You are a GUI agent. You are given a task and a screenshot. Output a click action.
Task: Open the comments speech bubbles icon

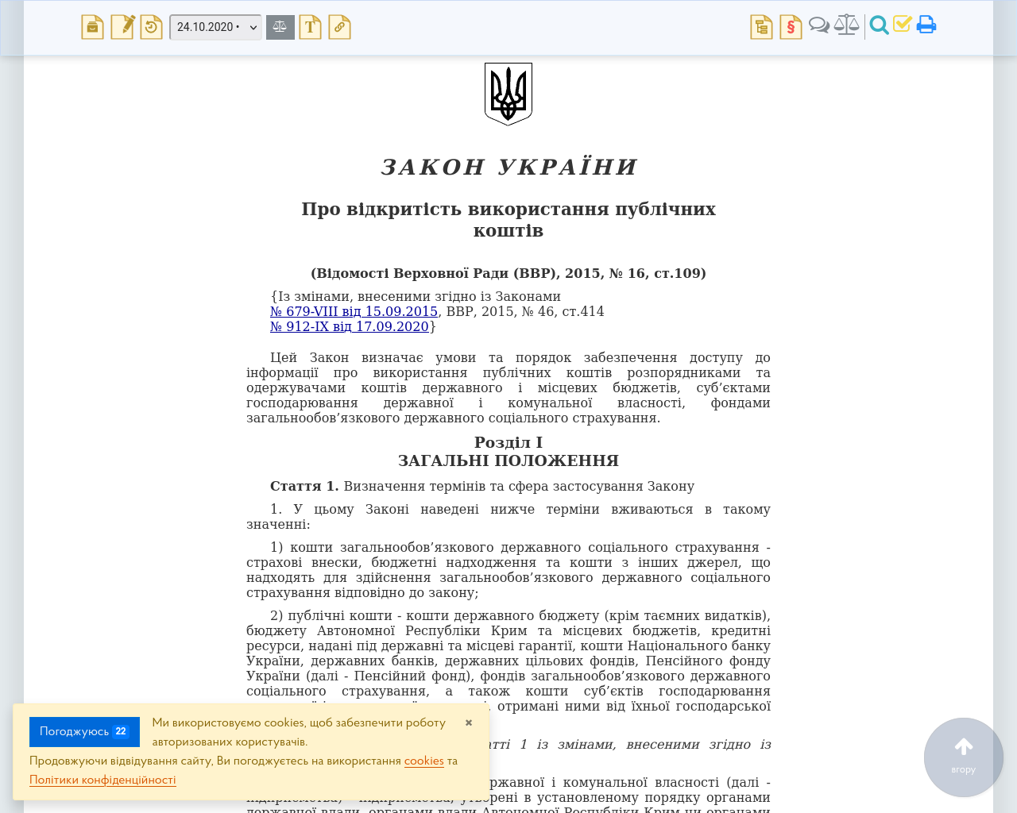pyautogui.click(x=819, y=25)
